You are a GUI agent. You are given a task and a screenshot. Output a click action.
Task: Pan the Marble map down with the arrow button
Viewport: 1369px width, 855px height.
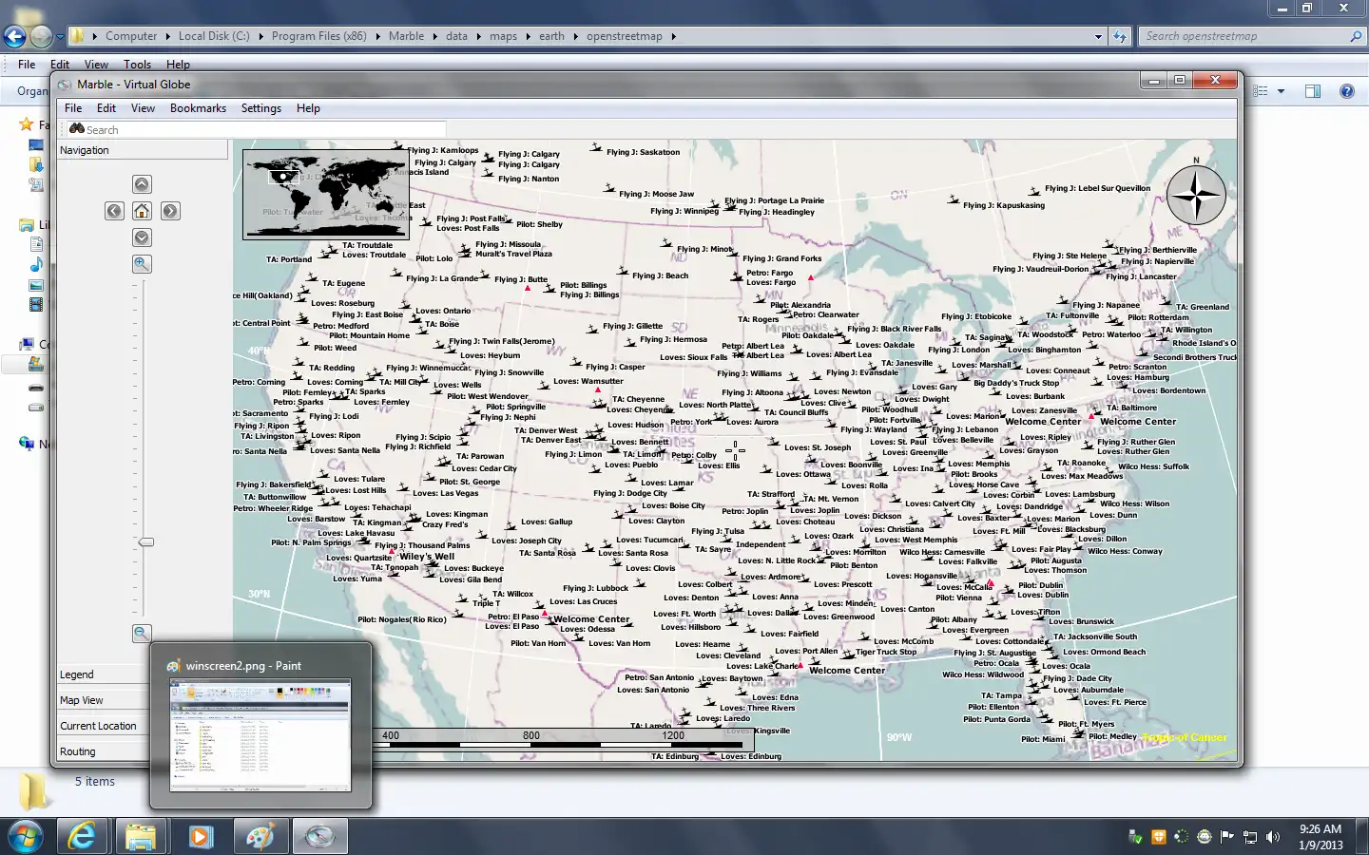142,237
